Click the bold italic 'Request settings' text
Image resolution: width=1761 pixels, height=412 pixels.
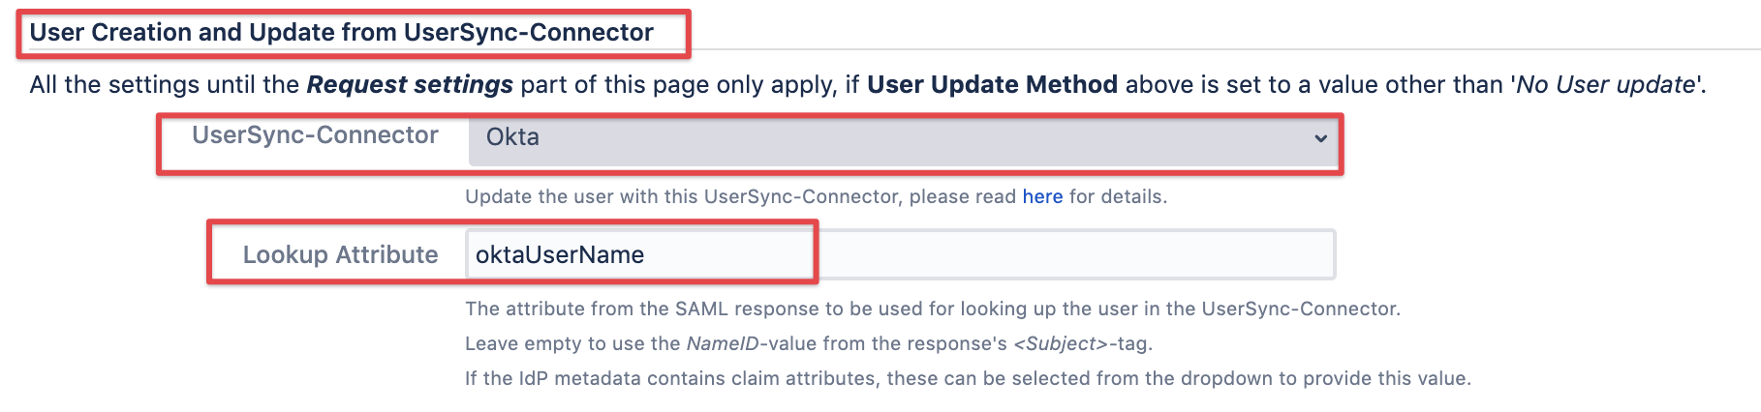point(410,85)
